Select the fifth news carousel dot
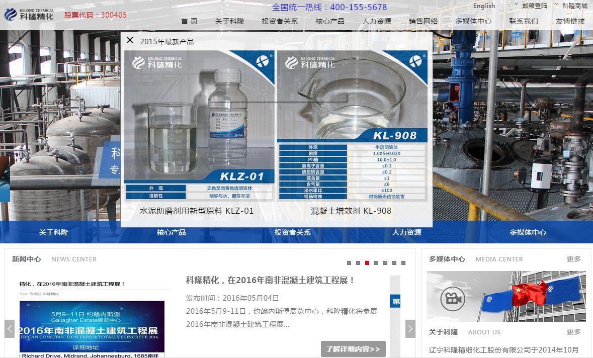 coord(385,263)
